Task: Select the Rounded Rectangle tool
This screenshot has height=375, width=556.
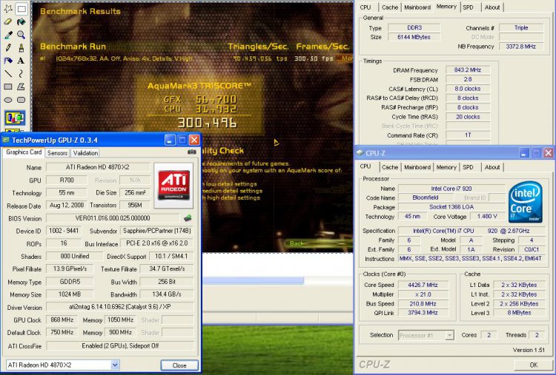Action: pyautogui.click(x=21, y=100)
